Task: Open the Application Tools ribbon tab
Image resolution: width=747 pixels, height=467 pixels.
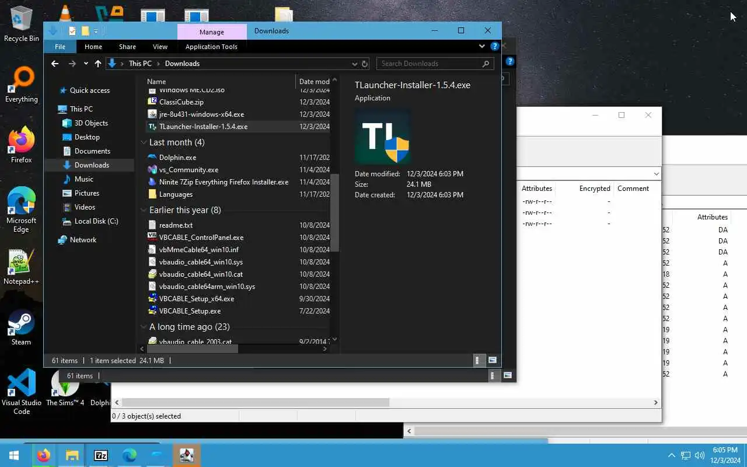Action: [211, 47]
